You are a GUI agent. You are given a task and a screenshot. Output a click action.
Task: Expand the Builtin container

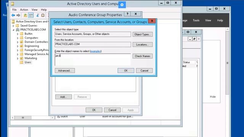coord(18,34)
